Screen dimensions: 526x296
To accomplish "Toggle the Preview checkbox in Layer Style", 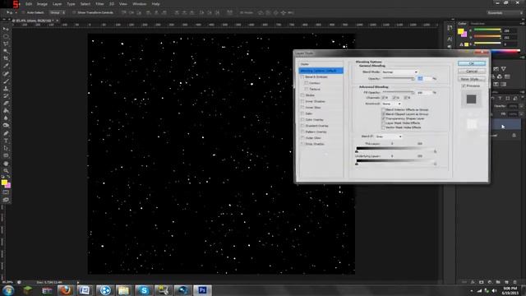I will (464, 86).
